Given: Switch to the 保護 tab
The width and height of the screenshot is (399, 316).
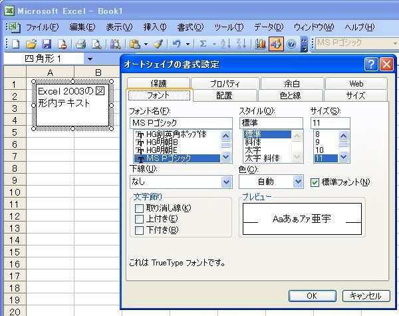Looking at the screenshot, I should 158,83.
